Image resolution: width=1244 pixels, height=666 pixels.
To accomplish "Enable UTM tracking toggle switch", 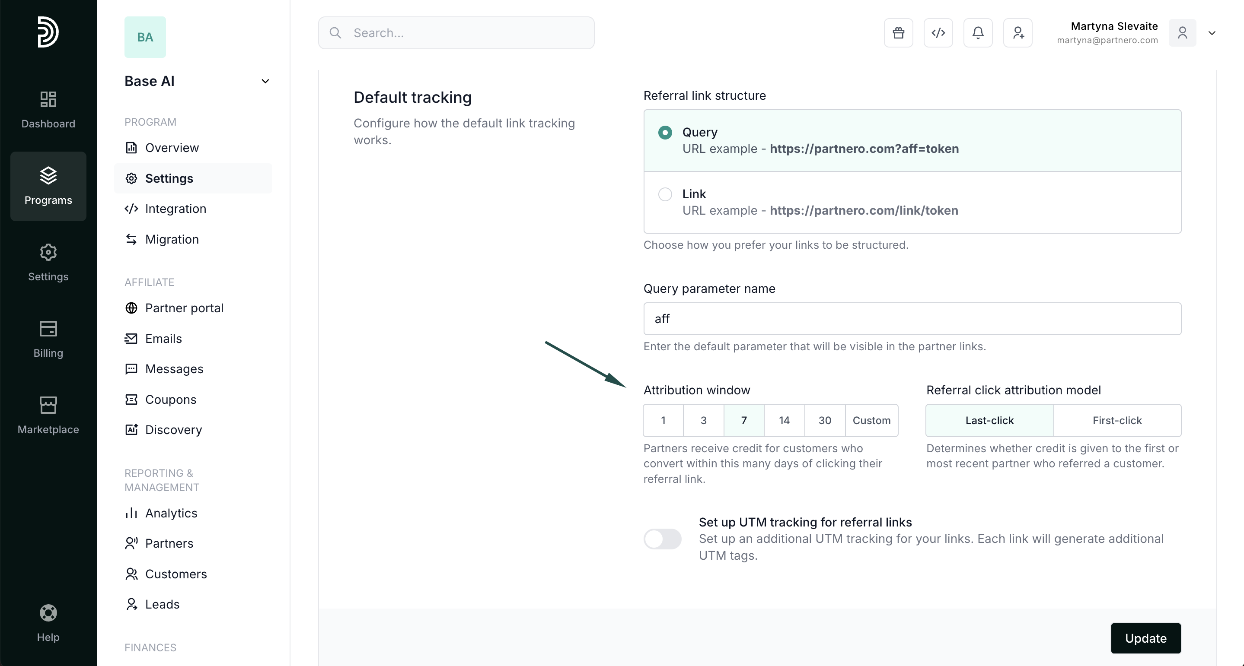I will (662, 539).
